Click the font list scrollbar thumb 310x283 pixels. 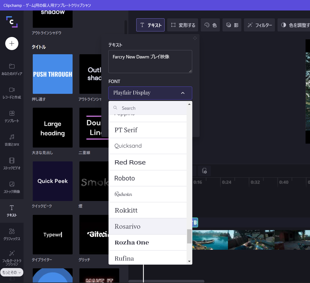189,236
